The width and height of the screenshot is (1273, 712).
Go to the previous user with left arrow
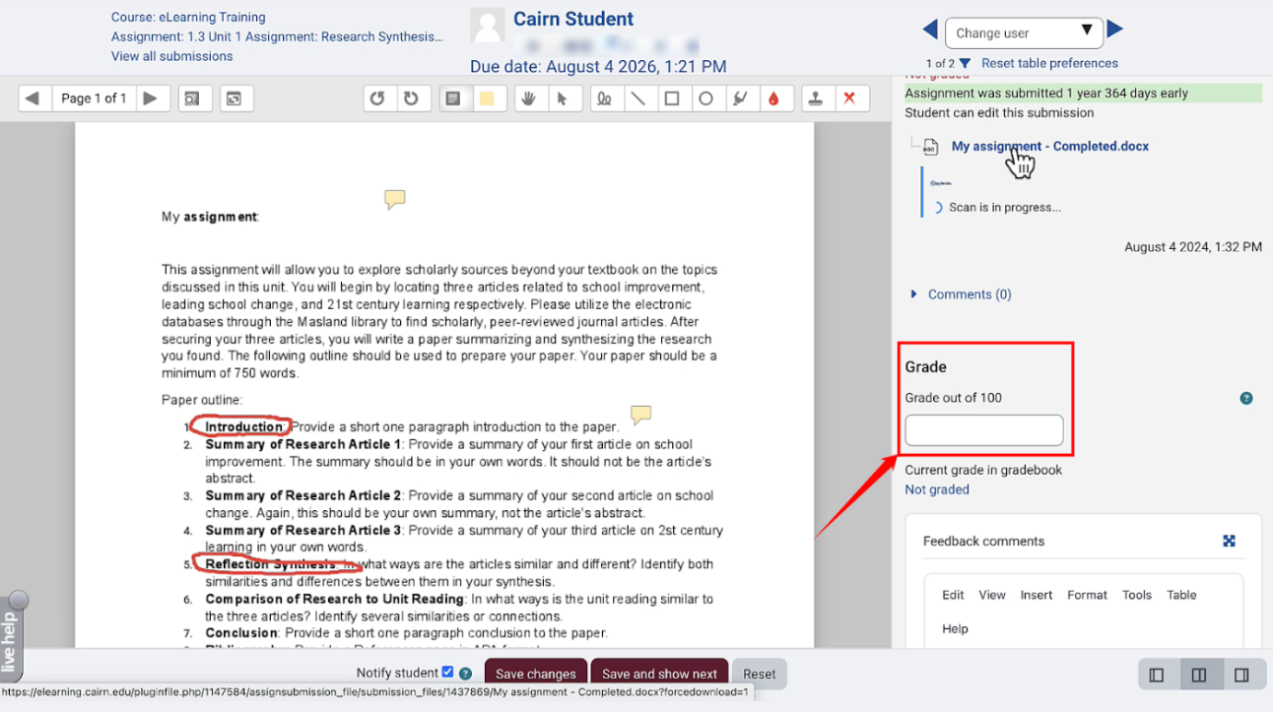(929, 30)
